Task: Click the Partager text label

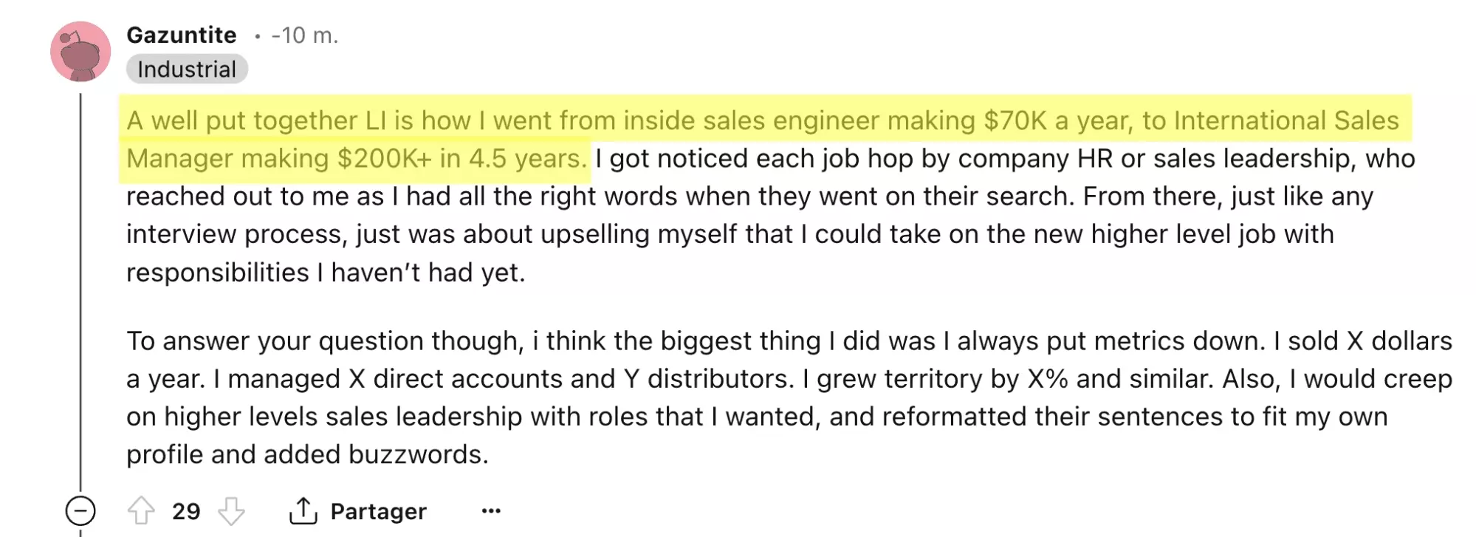Action: pyautogui.click(x=378, y=511)
